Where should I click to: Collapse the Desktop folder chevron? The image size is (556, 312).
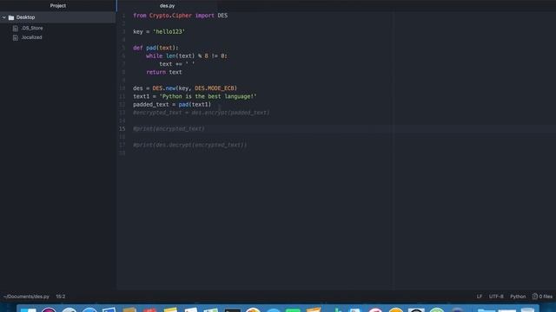(3, 17)
